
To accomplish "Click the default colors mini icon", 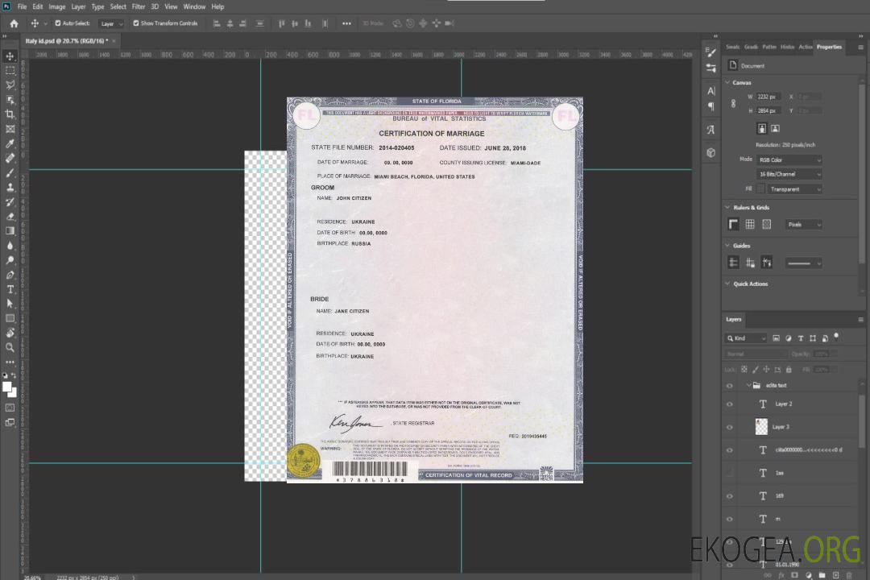I will [x=5, y=375].
